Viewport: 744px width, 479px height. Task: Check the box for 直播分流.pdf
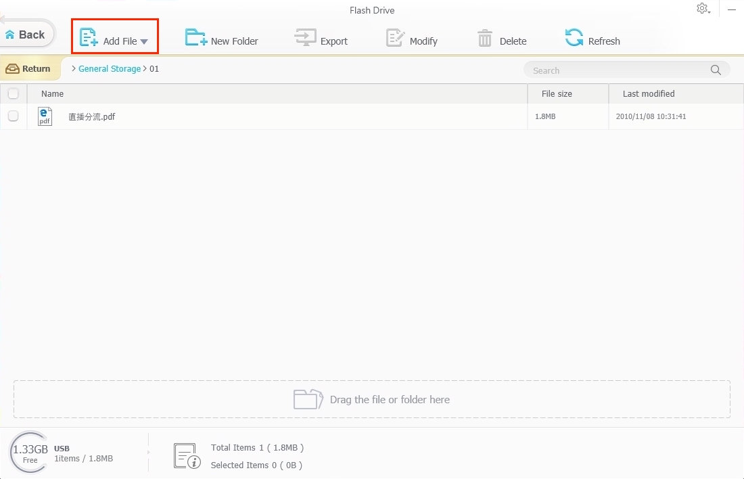coord(14,116)
